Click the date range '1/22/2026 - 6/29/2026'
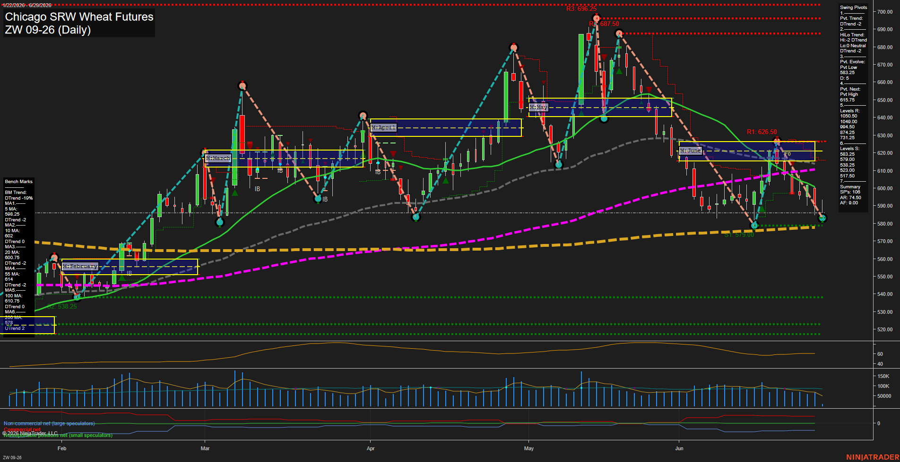This screenshot has width=900, height=462. (26, 5)
